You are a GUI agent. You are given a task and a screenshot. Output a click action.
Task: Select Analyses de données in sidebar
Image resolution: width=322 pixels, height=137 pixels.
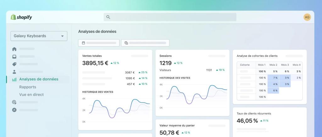pyautogui.click(x=38, y=79)
